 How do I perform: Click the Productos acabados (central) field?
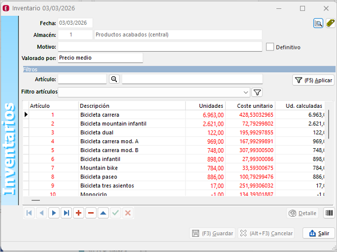(178, 35)
